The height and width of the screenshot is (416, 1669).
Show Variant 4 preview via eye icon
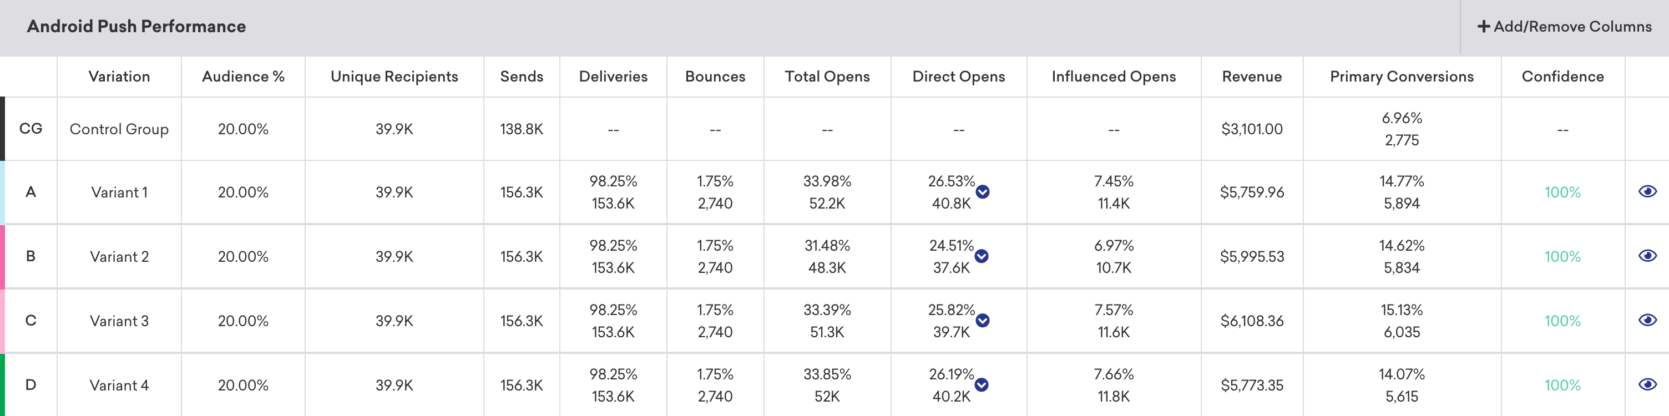point(1647,384)
